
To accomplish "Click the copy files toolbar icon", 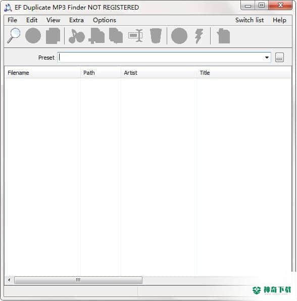I will [x=116, y=36].
